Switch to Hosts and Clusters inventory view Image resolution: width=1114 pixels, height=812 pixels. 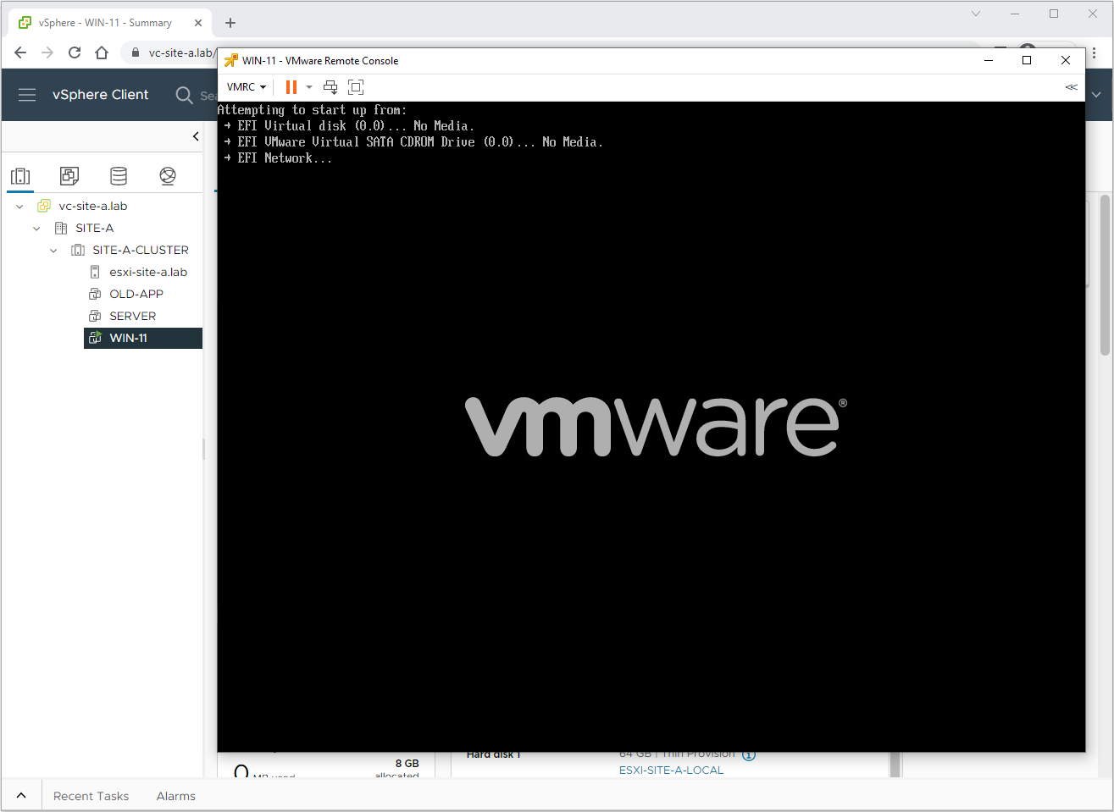click(x=20, y=176)
